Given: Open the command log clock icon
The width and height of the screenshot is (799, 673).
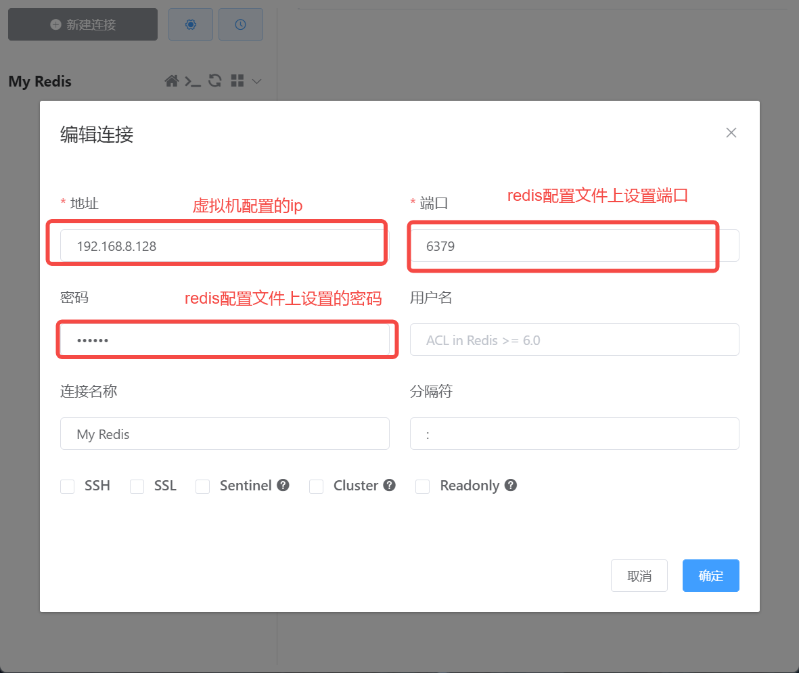Looking at the screenshot, I should click(241, 24).
